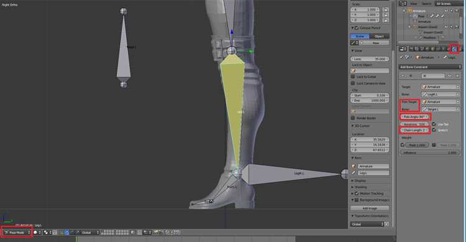Click the Iterations value field
This screenshot has height=242, width=466.
click(x=414, y=124)
